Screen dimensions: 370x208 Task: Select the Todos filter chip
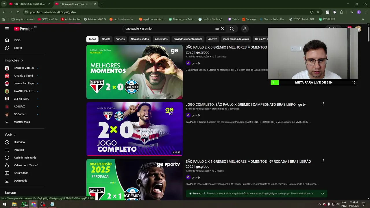[92, 39]
